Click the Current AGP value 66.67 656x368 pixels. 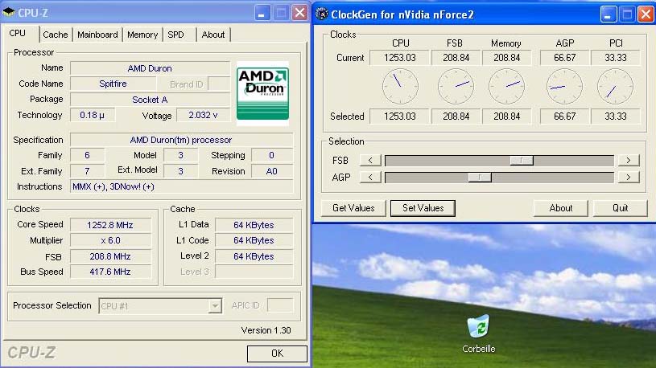pyautogui.click(x=564, y=58)
